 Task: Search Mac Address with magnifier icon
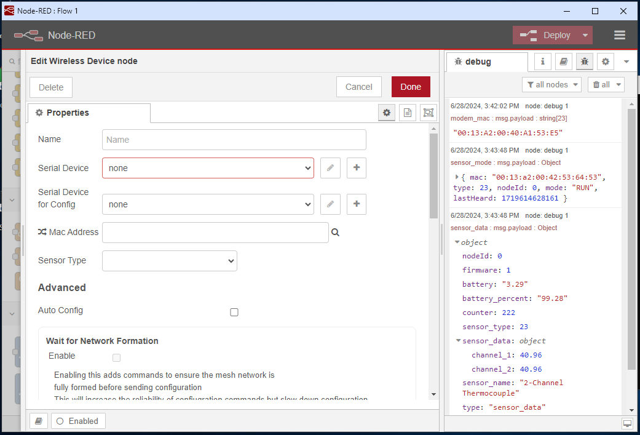[336, 233]
